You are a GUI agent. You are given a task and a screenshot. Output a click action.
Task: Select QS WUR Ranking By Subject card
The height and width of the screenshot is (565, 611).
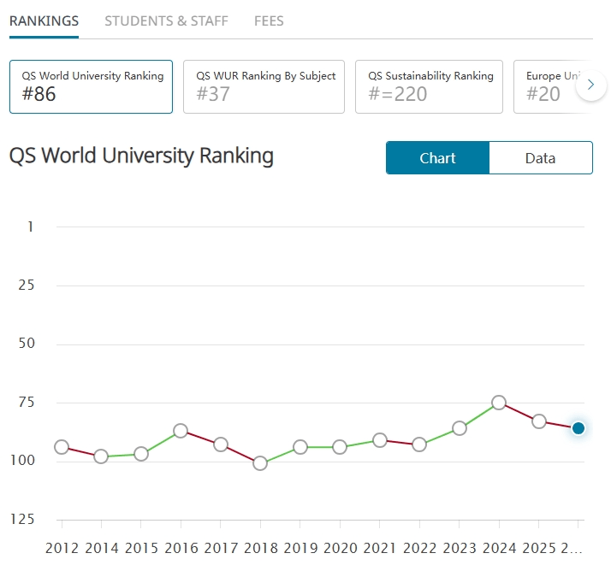click(264, 87)
